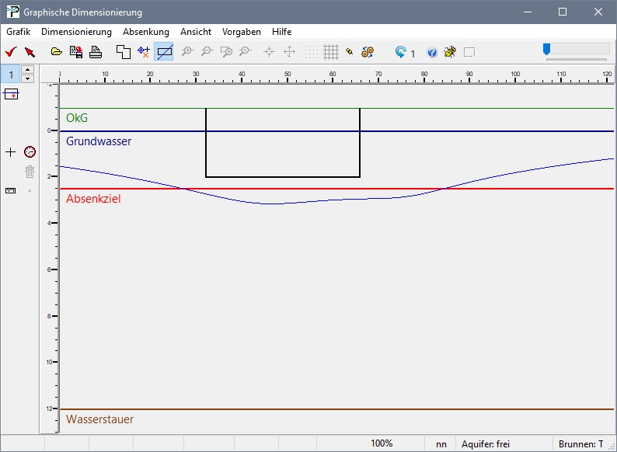Open help via blue question mark icon
Image resolution: width=617 pixels, height=452 pixels.
point(432,53)
